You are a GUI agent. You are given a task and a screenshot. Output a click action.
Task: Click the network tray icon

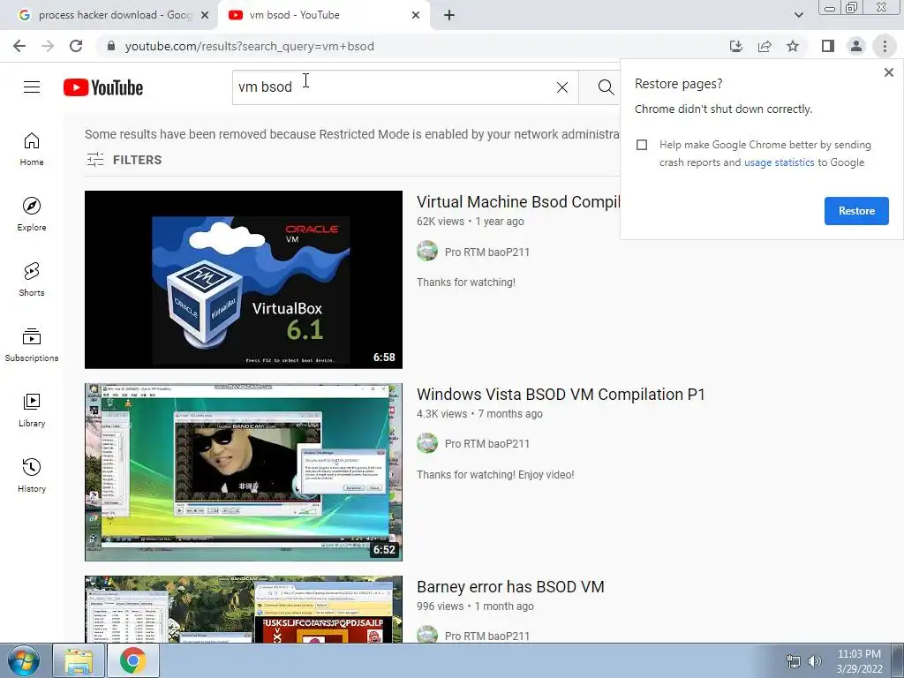pyautogui.click(x=794, y=661)
